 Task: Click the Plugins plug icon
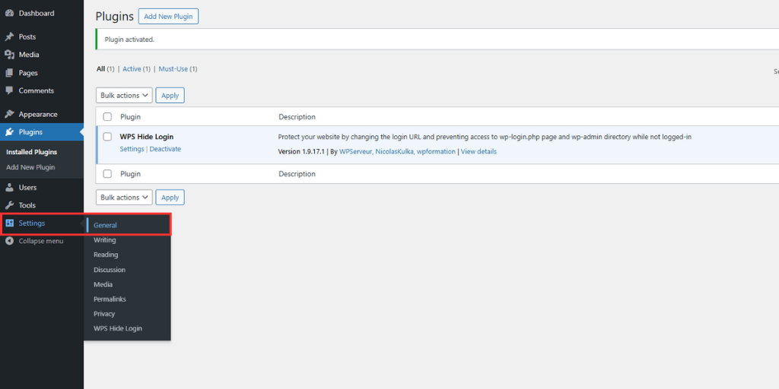[9, 132]
